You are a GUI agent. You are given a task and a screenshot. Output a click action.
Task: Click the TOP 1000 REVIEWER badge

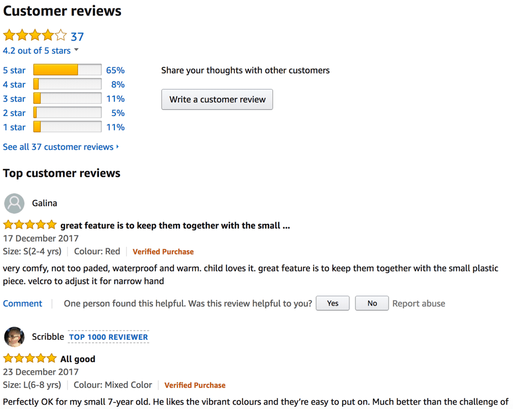point(108,337)
